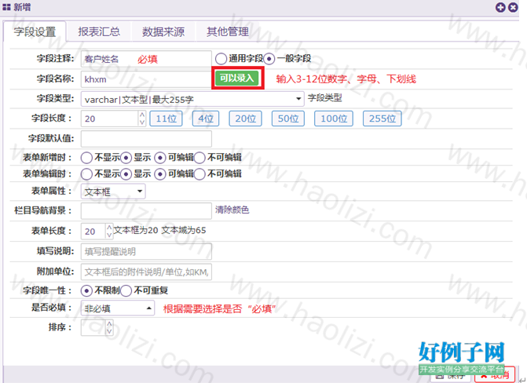Select 不可重复 for 字段唯一性

coord(126,291)
